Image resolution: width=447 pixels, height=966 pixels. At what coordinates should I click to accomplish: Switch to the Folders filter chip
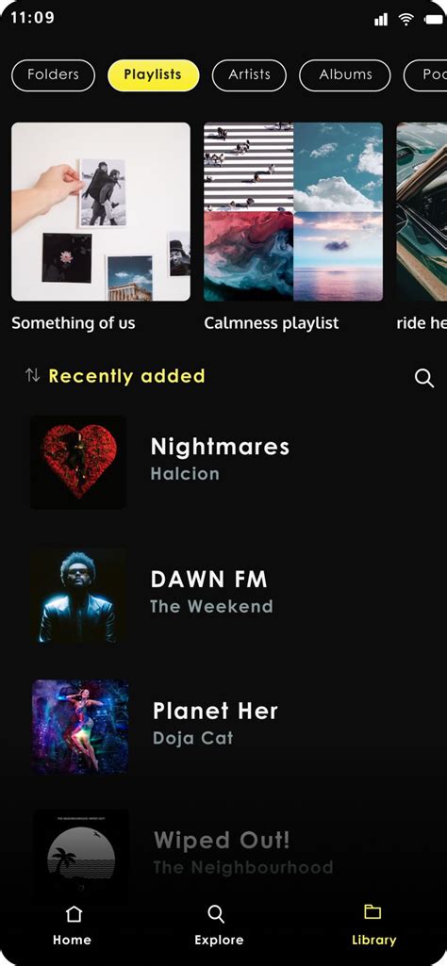[x=54, y=75]
